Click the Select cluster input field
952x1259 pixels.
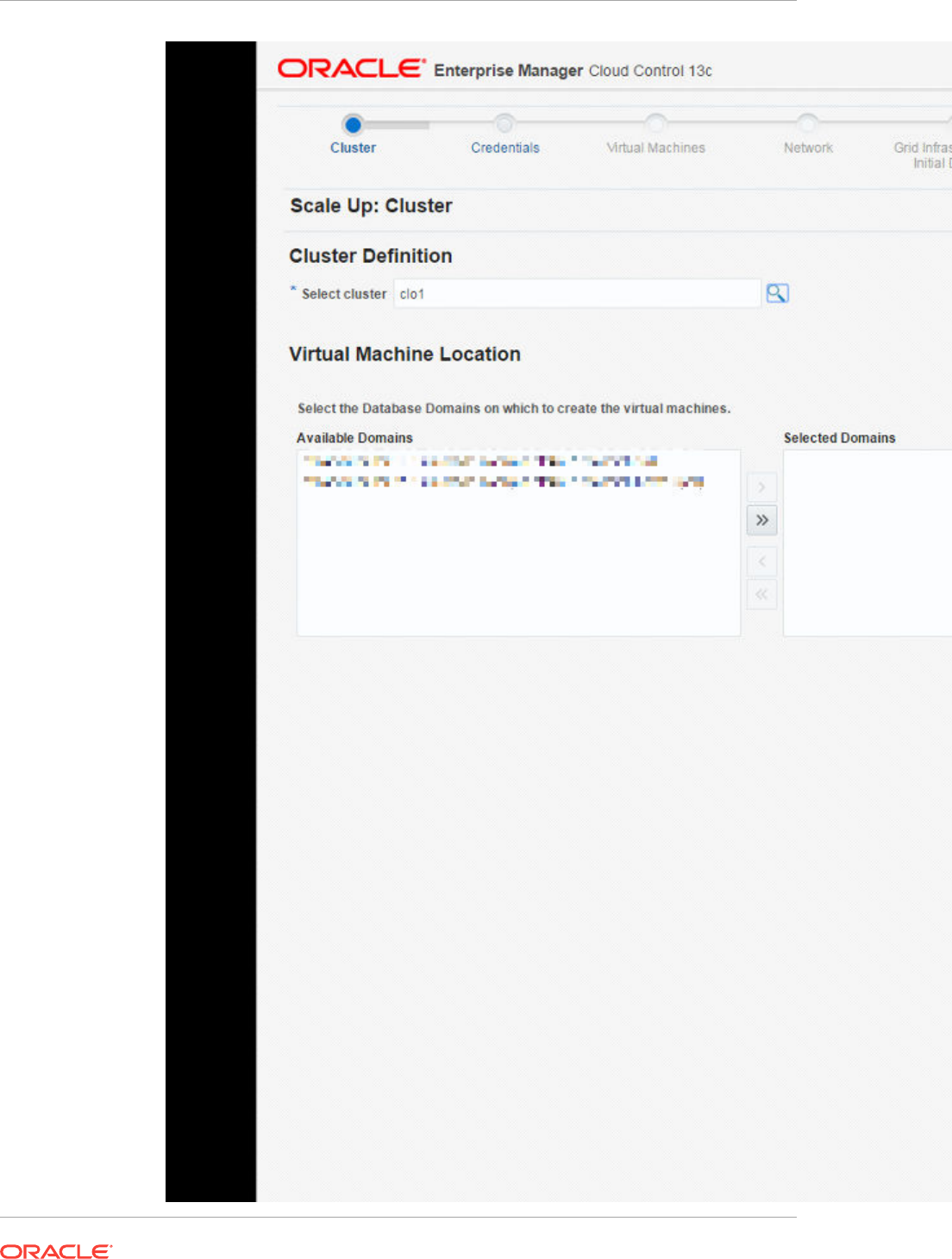577,293
